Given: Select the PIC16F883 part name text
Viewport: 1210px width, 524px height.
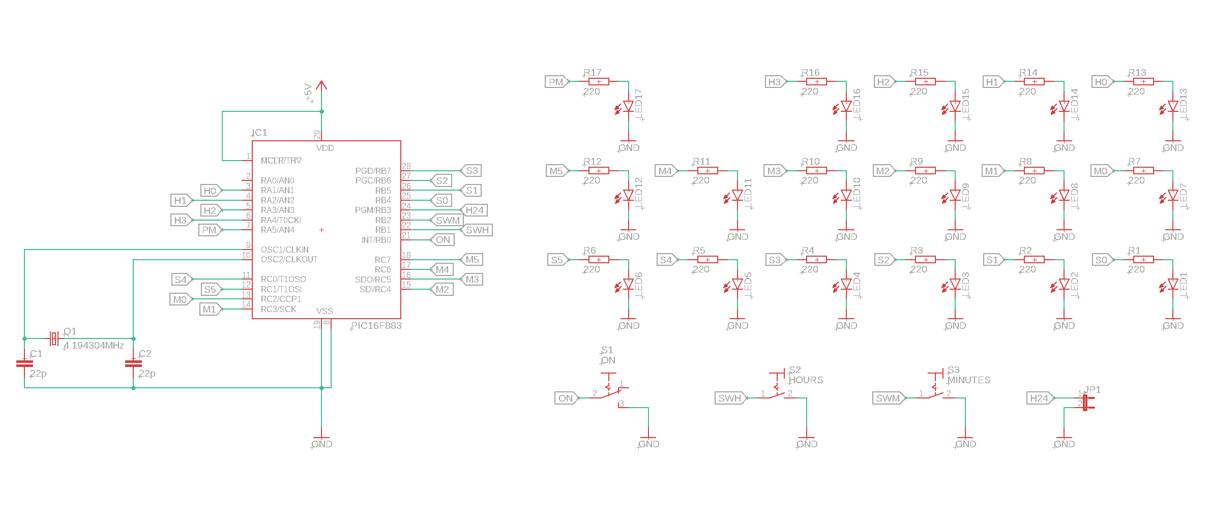Looking at the screenshot, I should [376, 326].
